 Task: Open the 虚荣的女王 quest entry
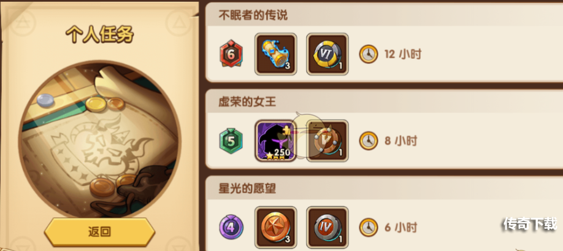(384, 129)
